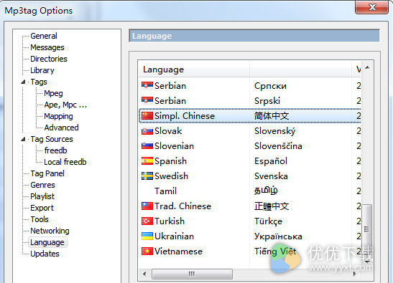Open Ape, Mpc tag settings
Image resolution: width=393 pixels, height=283 pixels.
[65, 105]
